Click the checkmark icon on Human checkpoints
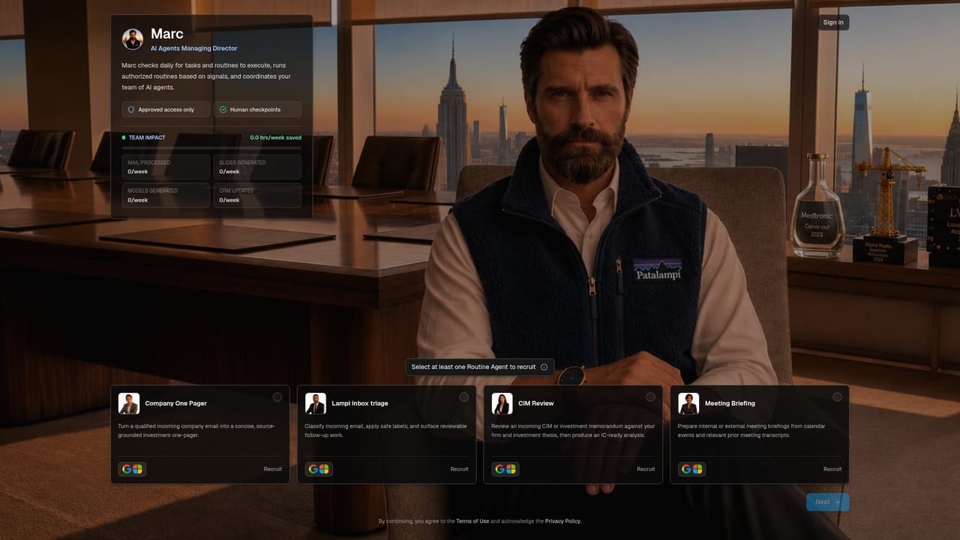This screenshot has width=960, height=540. coord(223,109)
